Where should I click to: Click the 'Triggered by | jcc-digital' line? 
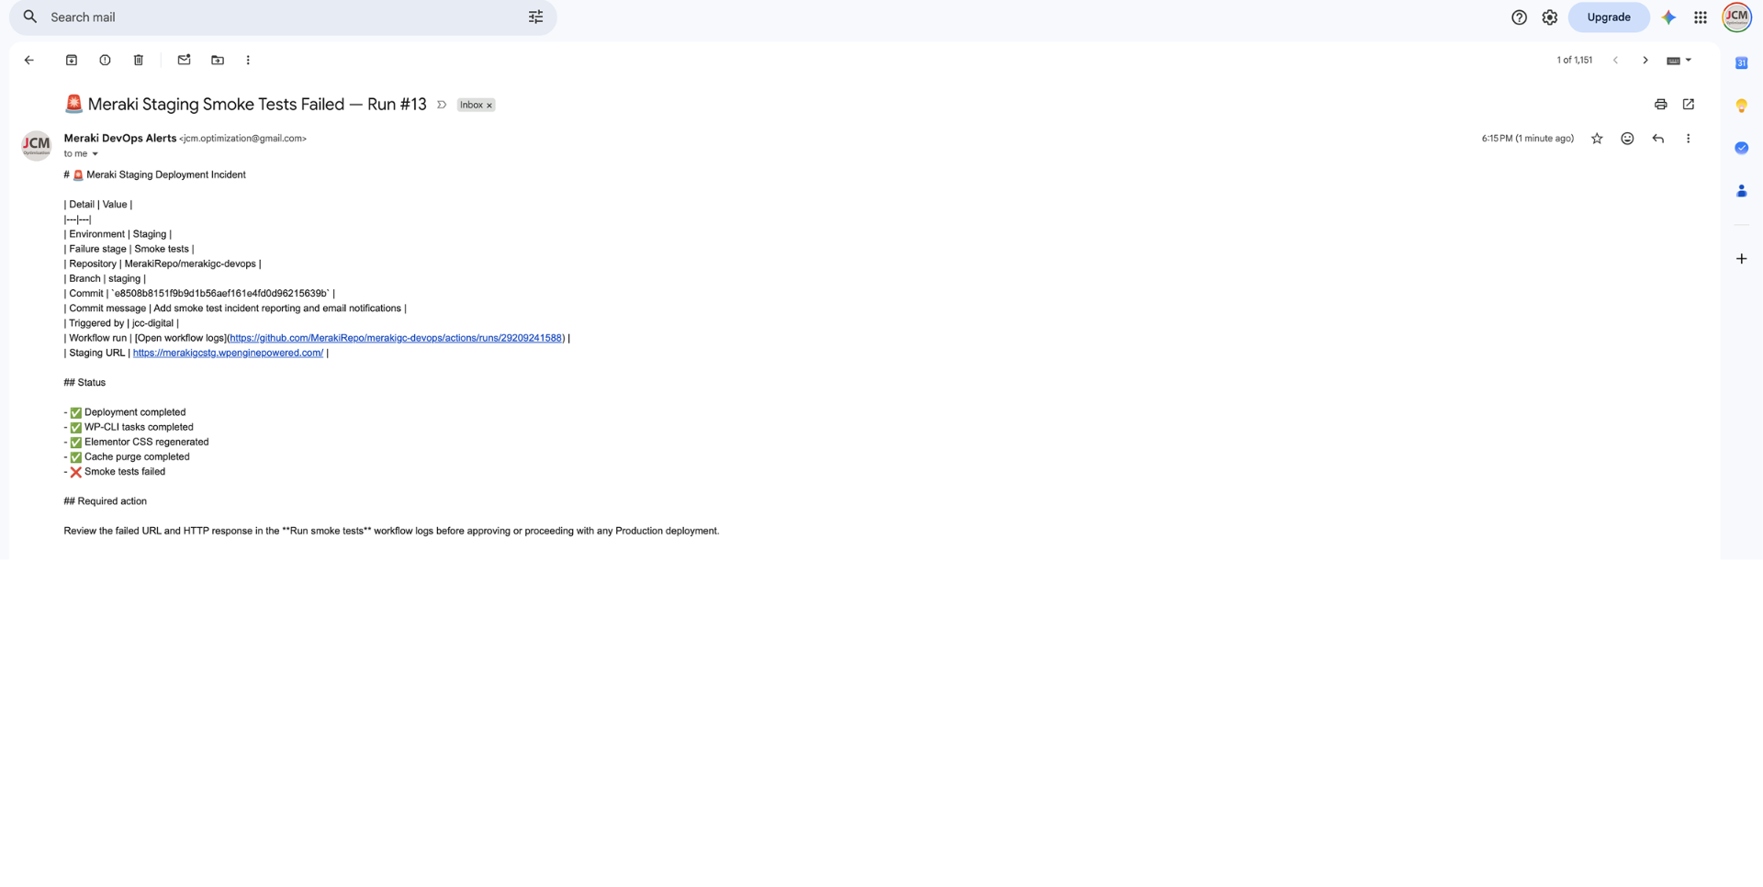click(x=121, y=323)
